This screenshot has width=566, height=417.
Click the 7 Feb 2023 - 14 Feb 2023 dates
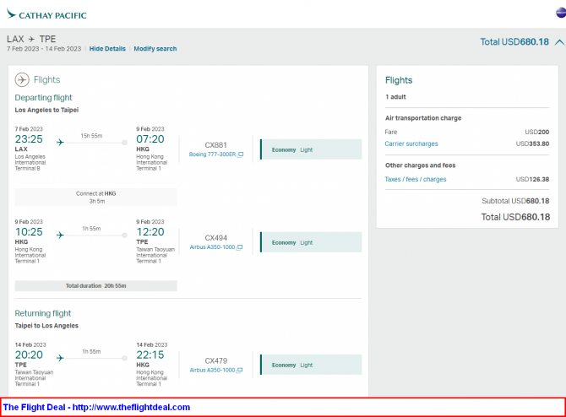point(44,49)
